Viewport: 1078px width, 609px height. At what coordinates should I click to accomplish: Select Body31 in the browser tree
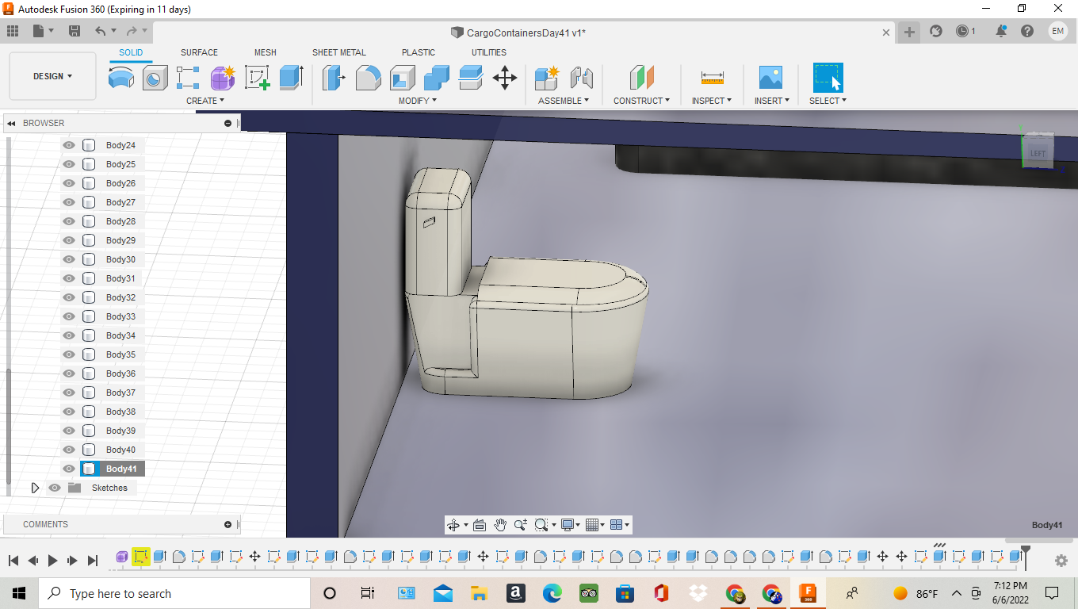tap(120, 278)
